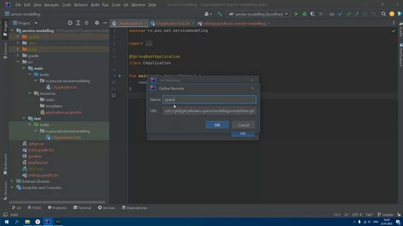Expand the gradle folder with the gray icon
This screenshot has height=226, width=403.
(x=18, y=56)
